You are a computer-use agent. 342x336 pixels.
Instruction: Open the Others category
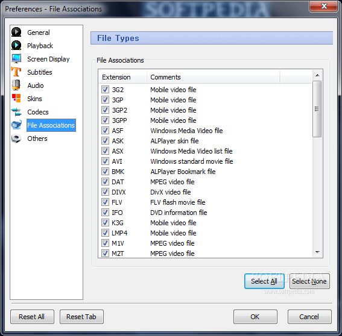pyautogui.click(x=37, y=138)
